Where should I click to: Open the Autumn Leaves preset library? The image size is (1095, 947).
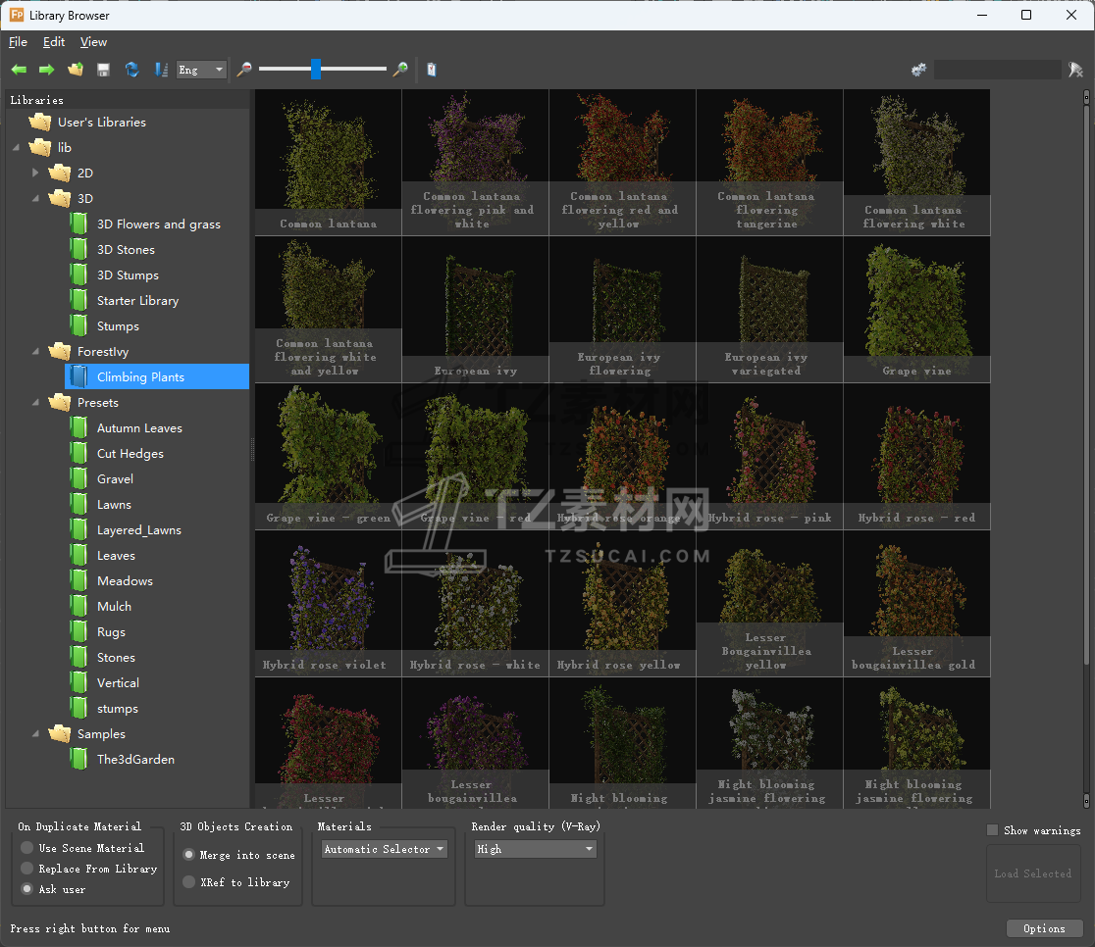tap(139, 428)
